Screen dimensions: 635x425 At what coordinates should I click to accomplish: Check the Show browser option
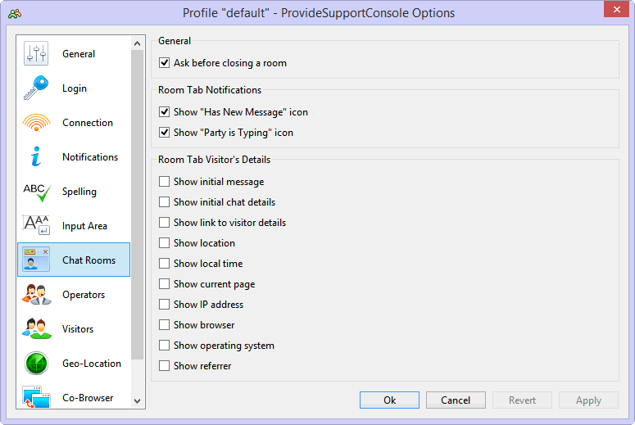tap(164, 324)
